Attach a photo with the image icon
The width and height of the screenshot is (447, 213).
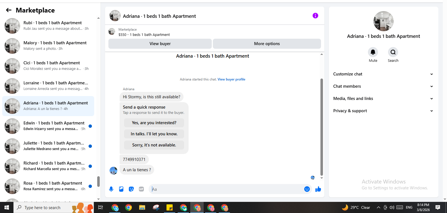coord(121,189)
